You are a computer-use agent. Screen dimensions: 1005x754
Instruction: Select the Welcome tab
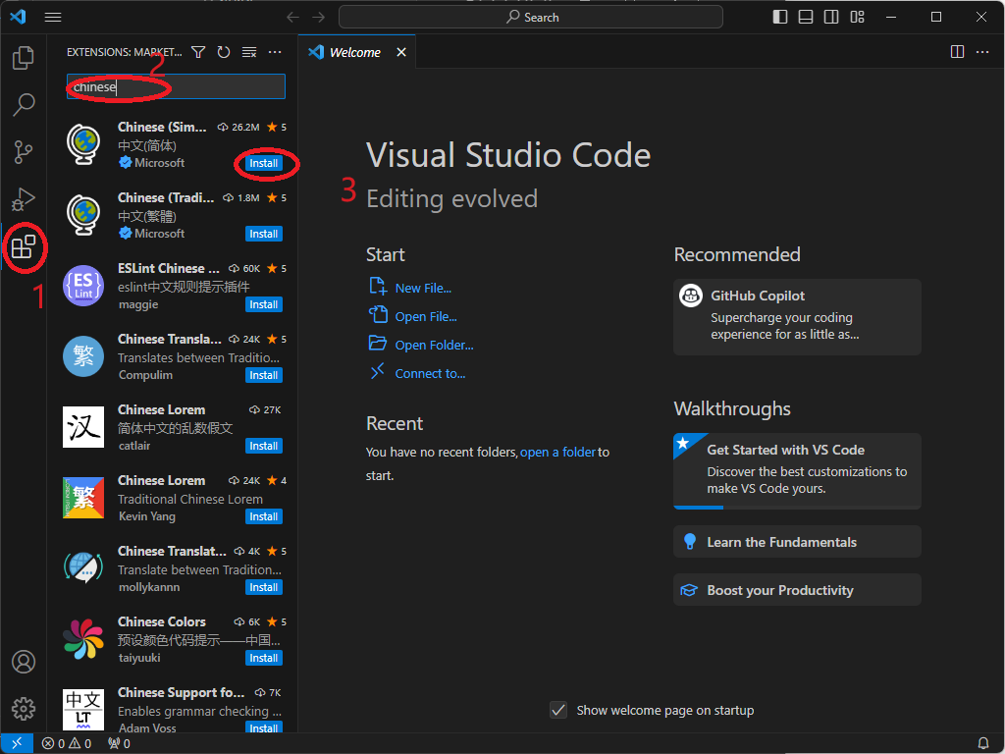pyautogui.click(x=356, y=52)
